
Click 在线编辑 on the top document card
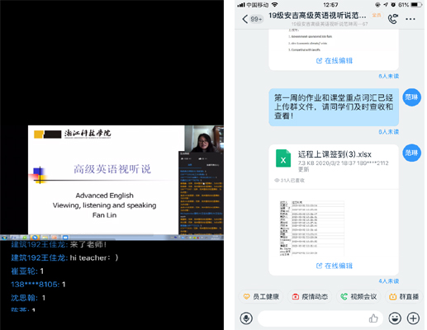[334, 60]
